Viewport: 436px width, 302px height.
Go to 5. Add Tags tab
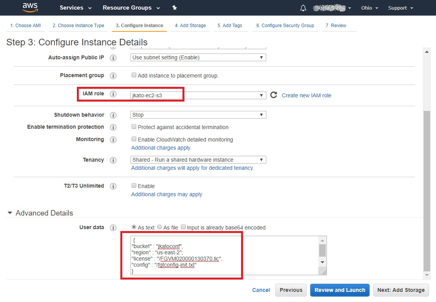coord(230,26)
